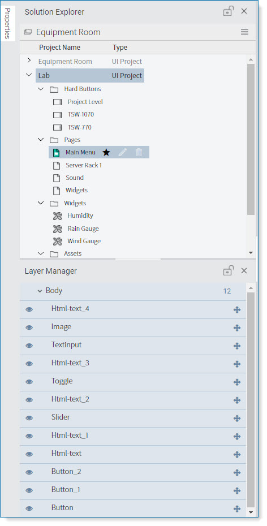The width and height of the screenshot is (267, 526).
Task: Hide the Html-text_1 layer
Action: (29, 436)
